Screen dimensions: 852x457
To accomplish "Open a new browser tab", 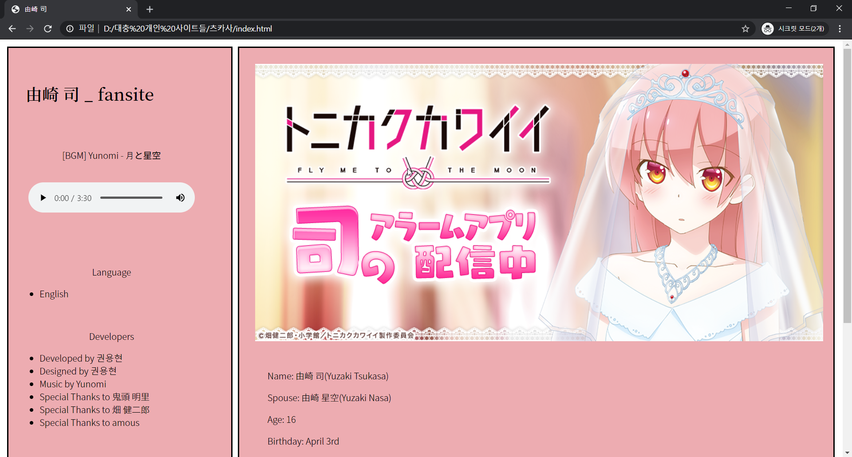I will pos(150,9).
